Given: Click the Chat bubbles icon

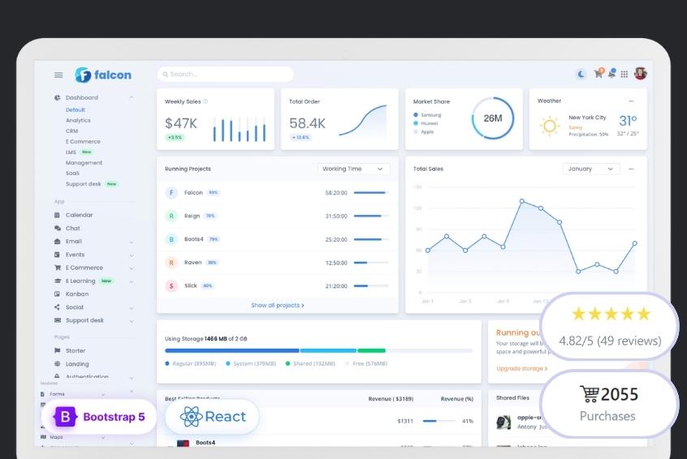Looking at the screenshot, I should (x=58, y=228).
